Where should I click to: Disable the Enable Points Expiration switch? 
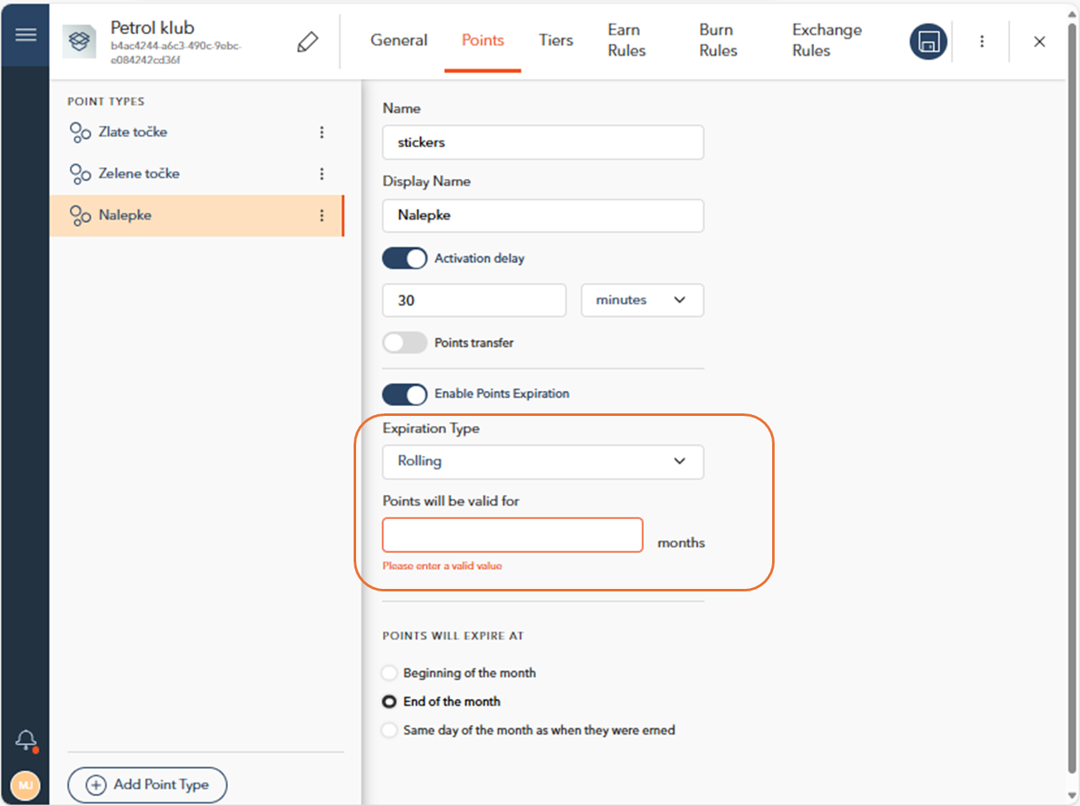(404, 394)
